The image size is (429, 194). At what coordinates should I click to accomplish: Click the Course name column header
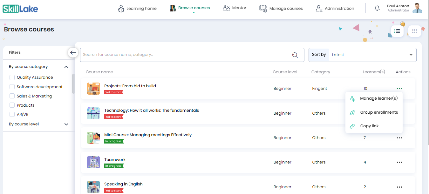pyautogui.click(x=99, y=72)
